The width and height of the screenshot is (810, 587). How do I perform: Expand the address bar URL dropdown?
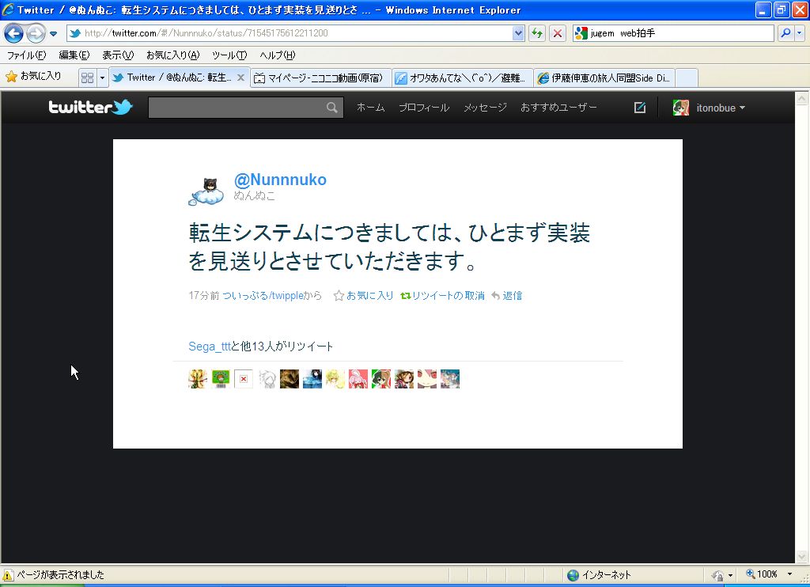pyautogui.click(x=518, y=33)
